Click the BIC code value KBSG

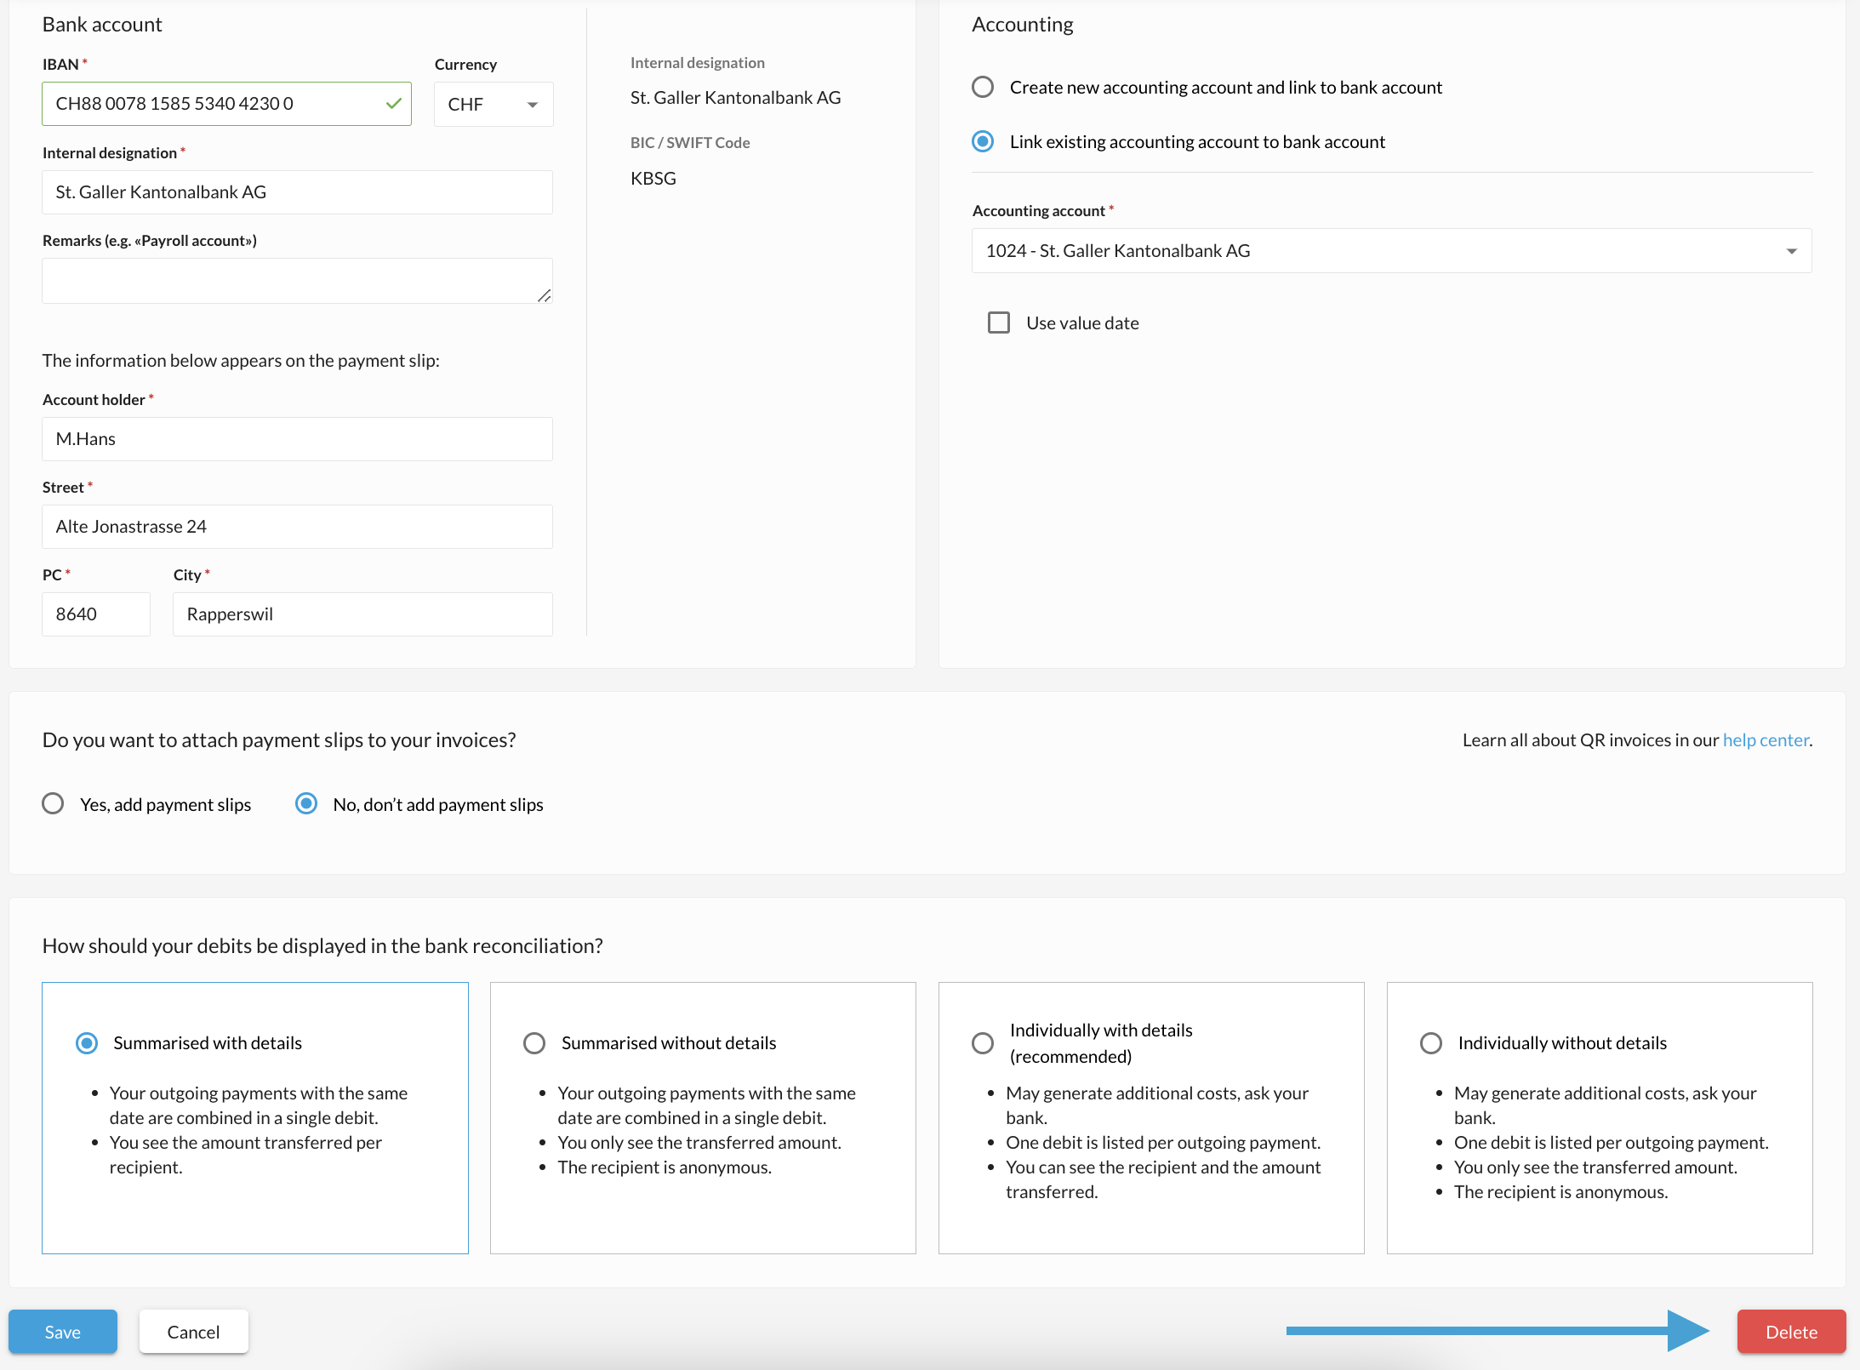click(653, 179)
